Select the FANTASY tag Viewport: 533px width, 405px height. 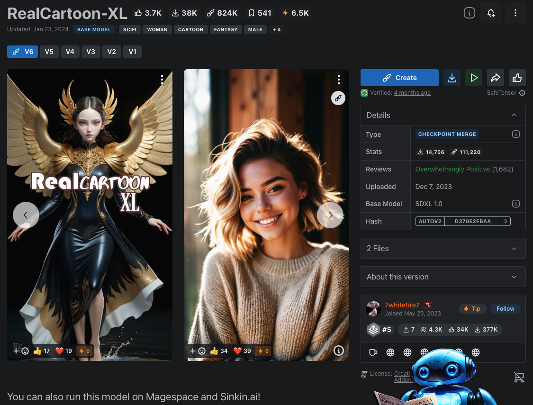[226, 29]
